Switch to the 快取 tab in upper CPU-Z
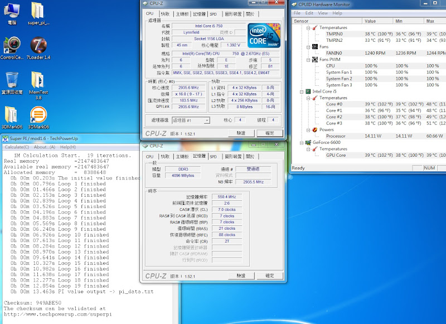 pos(165,14)
